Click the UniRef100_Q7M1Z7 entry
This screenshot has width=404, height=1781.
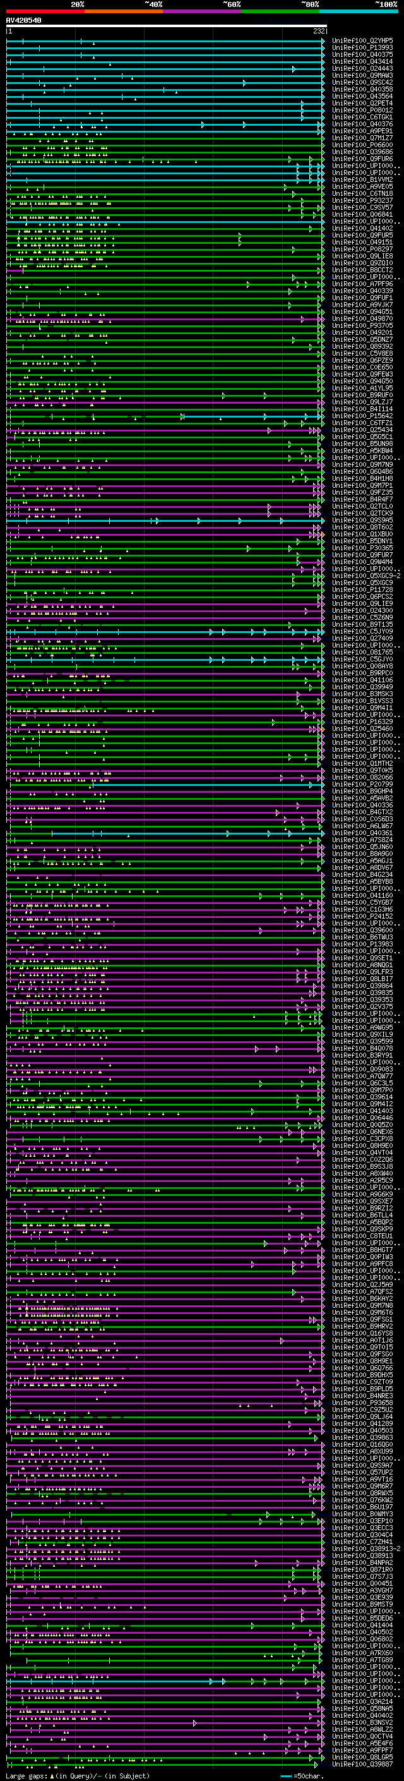point(362,138)
